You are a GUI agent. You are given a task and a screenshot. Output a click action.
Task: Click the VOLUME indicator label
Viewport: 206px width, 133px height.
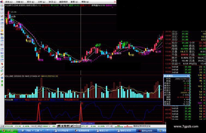(14, 76)
